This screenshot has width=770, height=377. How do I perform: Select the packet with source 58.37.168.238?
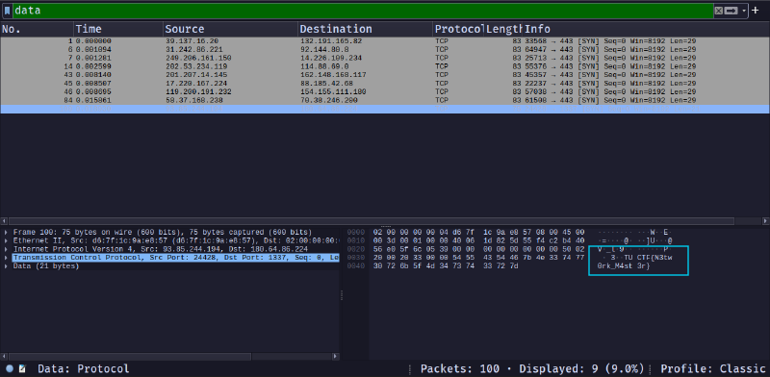coord(385,100)
